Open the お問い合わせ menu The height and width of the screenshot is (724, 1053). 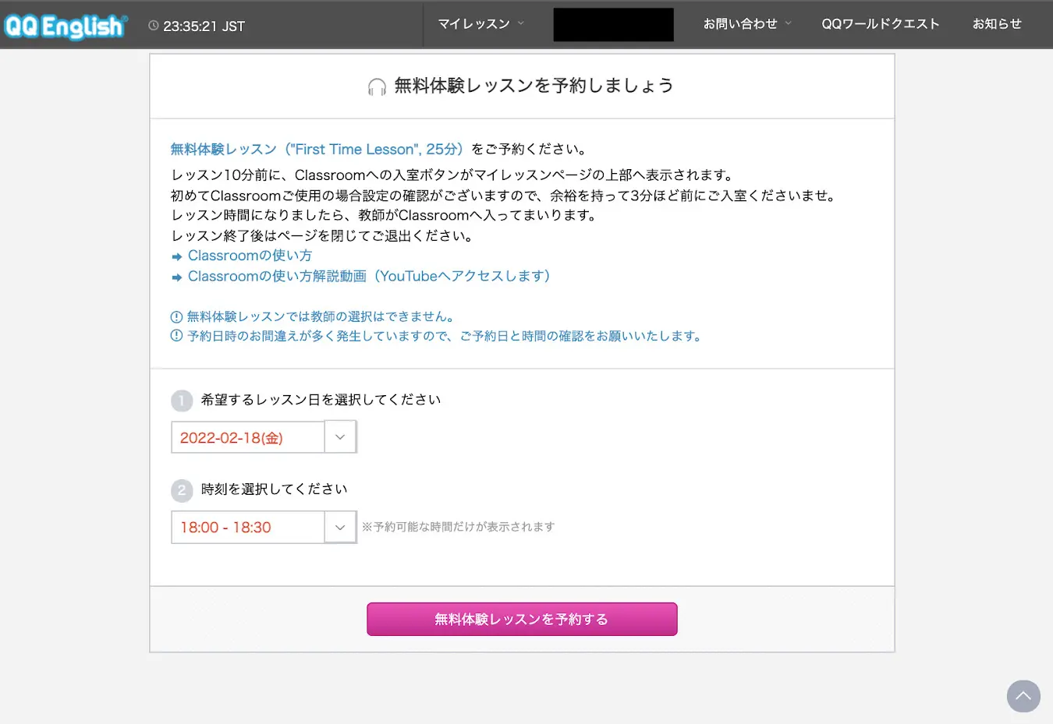coord(747,24)
